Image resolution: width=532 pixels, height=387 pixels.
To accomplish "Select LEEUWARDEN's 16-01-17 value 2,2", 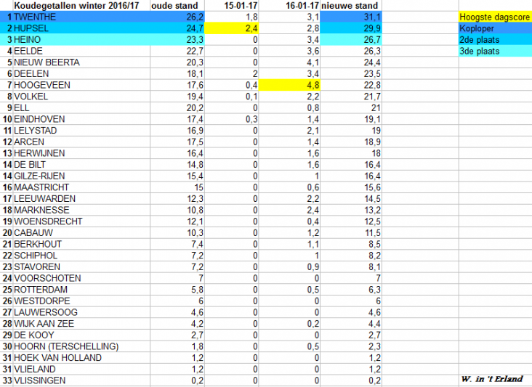I will [x=289, y=199].
